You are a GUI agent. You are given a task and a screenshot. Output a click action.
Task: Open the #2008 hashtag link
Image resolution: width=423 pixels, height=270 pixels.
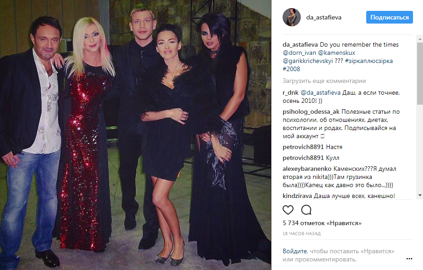tap(291, 69)
